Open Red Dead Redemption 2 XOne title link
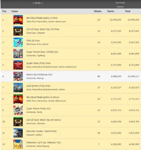Viewport: 141px width, 150px height. (43, 97)
